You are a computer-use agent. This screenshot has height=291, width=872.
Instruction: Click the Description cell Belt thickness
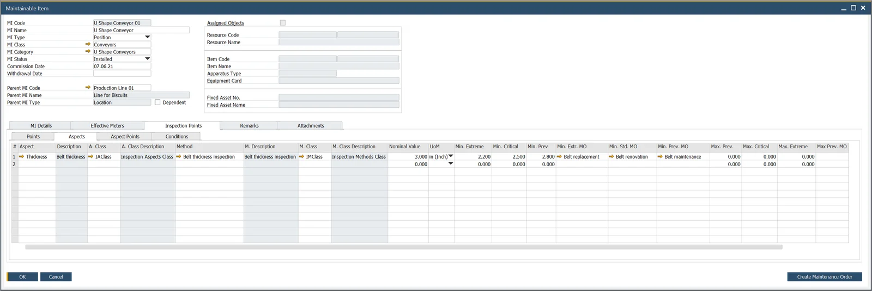tap(71, 156)
